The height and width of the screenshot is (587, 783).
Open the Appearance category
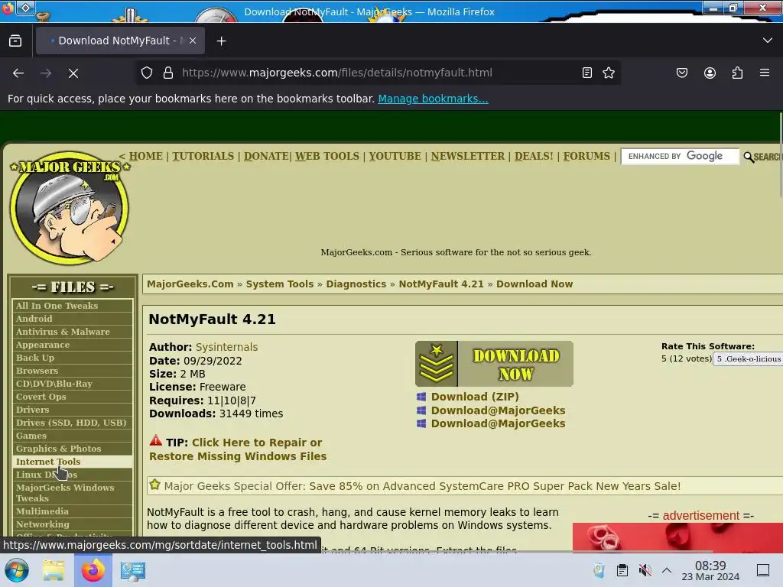[x=73, y=345]
